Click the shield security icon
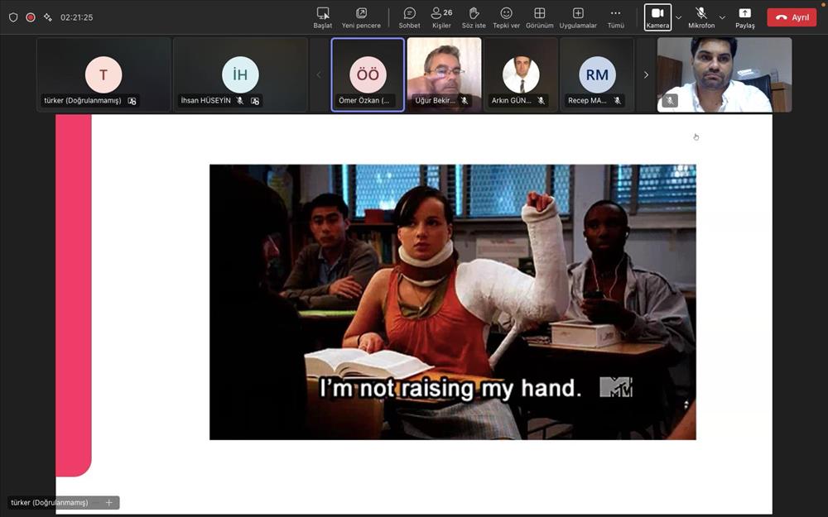828x517 pixels. click(x=14, y=17)
